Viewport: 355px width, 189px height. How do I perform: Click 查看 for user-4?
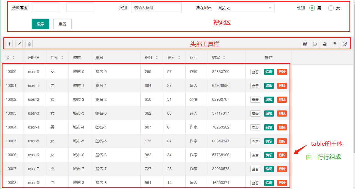tap(255, 127)
